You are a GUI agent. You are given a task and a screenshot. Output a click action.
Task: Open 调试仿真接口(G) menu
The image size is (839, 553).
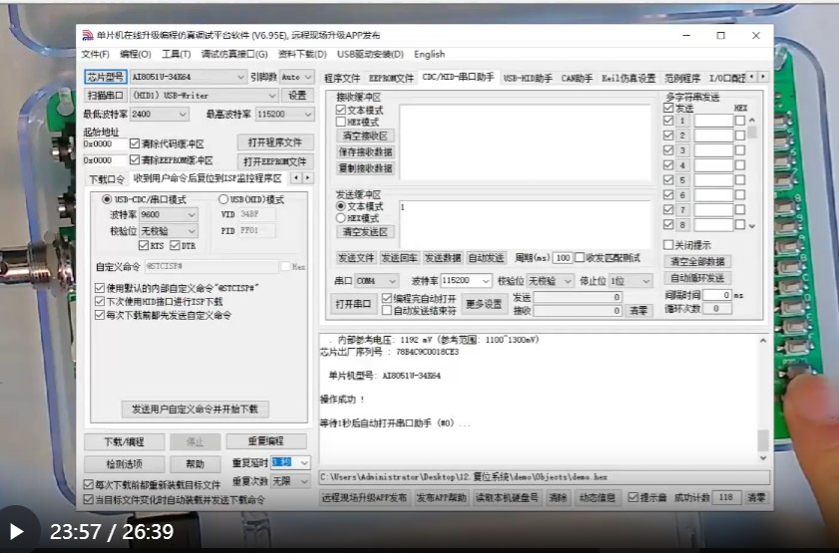click(234, 54)
